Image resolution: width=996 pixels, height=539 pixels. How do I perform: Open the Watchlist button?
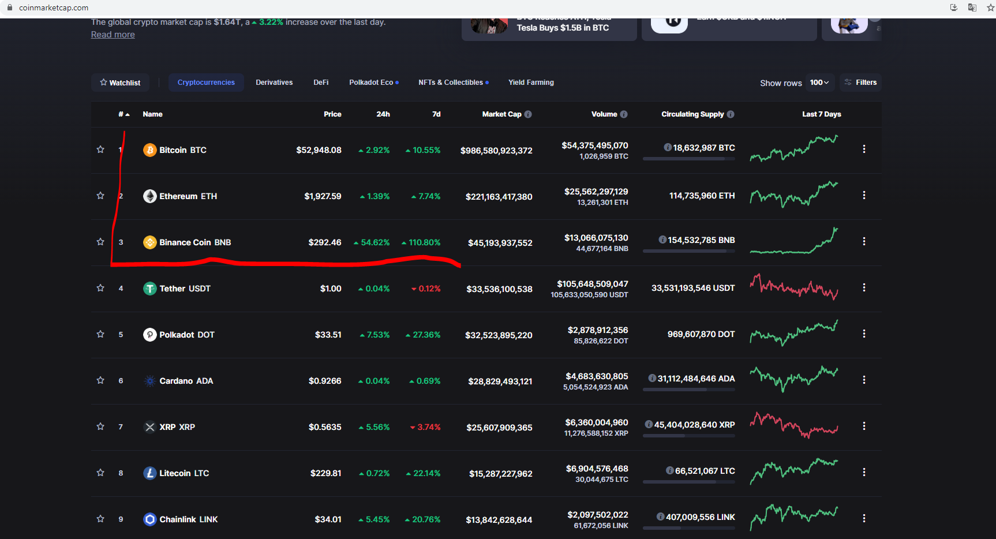tap(120, 83)
